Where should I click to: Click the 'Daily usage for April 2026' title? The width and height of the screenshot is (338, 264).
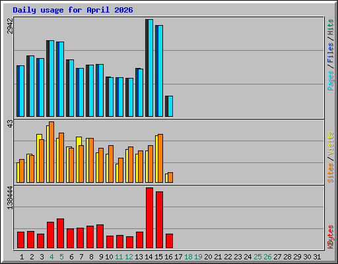click(x=73, y=10)
